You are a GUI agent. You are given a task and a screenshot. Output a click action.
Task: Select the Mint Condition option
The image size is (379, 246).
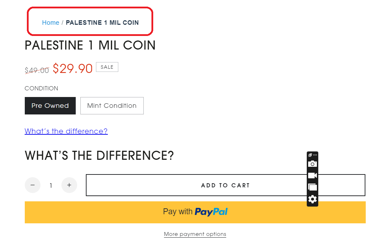(112, 106)
